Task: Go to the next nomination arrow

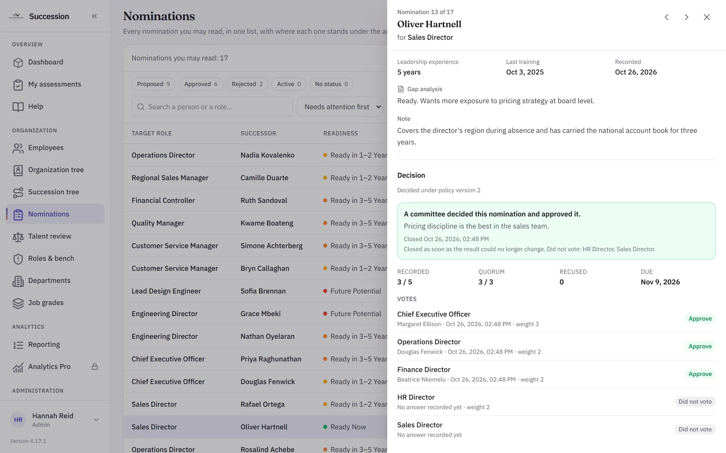Action: pos(686,17)
